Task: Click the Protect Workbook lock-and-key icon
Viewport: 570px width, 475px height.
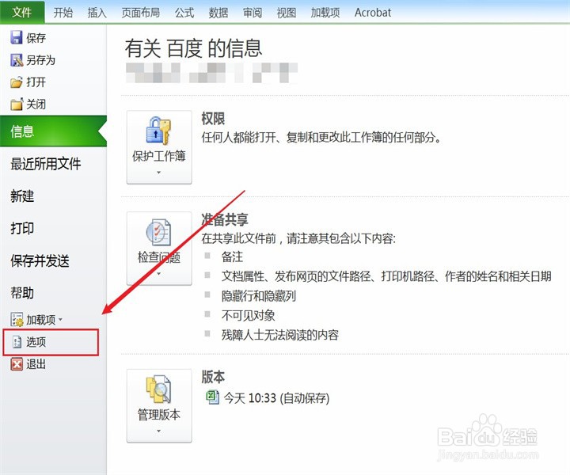Action: [158, 130]
